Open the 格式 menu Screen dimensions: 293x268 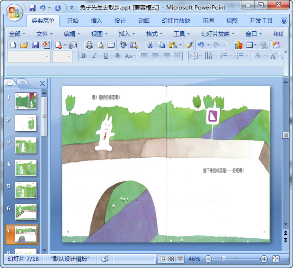point(154,34)
